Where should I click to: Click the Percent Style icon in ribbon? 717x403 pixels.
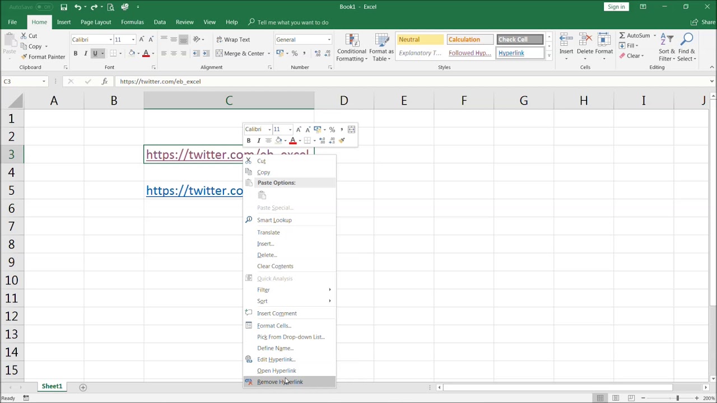pyautogui.click(x=295, y=53)
